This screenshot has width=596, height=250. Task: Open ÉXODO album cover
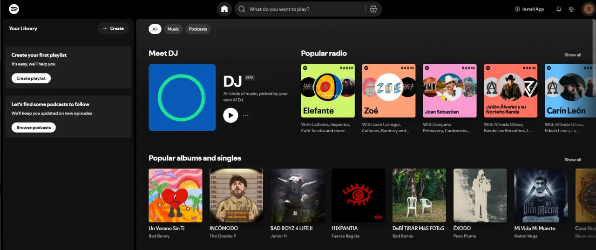click(480, 196)
